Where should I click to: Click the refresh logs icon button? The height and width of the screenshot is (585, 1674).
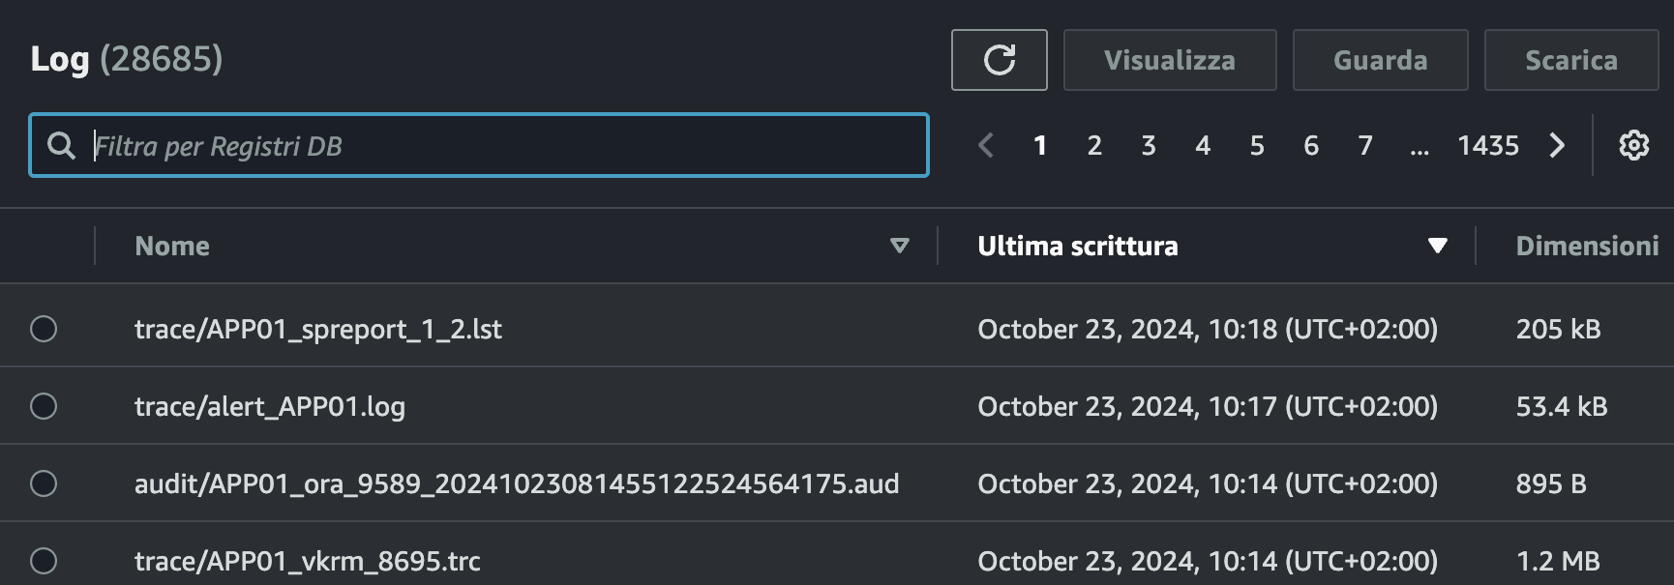point(999,60)
